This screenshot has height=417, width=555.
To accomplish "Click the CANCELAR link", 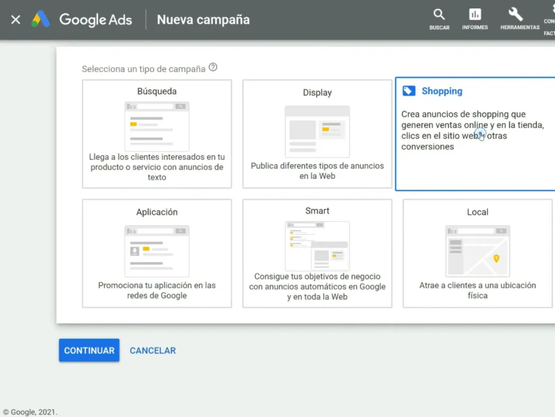I will (x=153, y=351).
